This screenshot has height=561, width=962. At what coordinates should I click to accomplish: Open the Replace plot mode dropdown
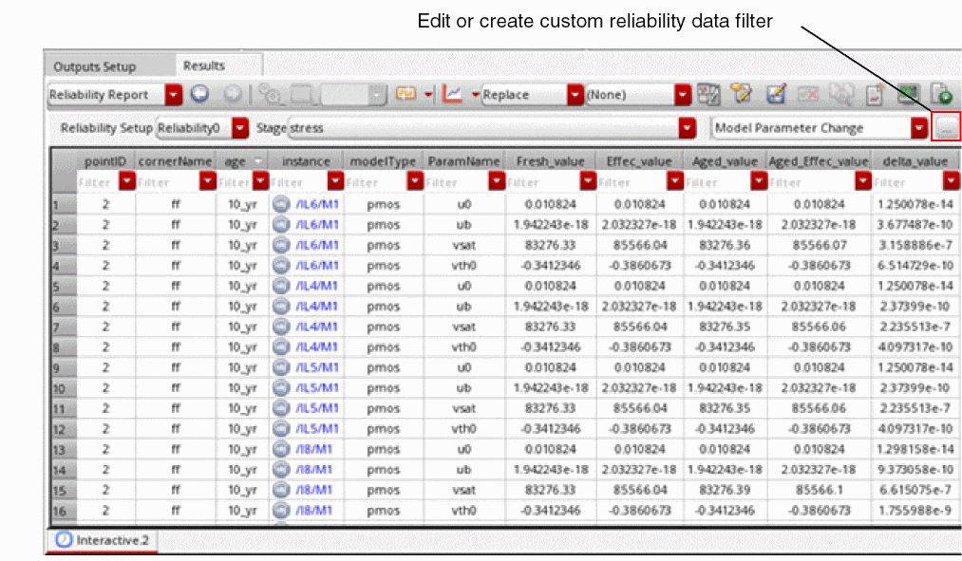575,95
